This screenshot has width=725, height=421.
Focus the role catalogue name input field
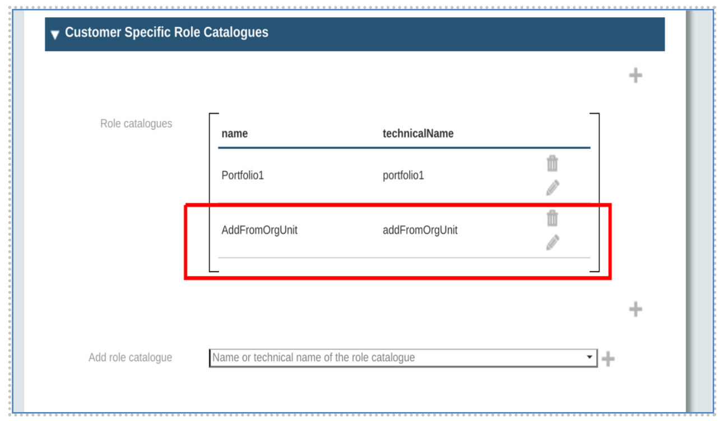[392, 358]
